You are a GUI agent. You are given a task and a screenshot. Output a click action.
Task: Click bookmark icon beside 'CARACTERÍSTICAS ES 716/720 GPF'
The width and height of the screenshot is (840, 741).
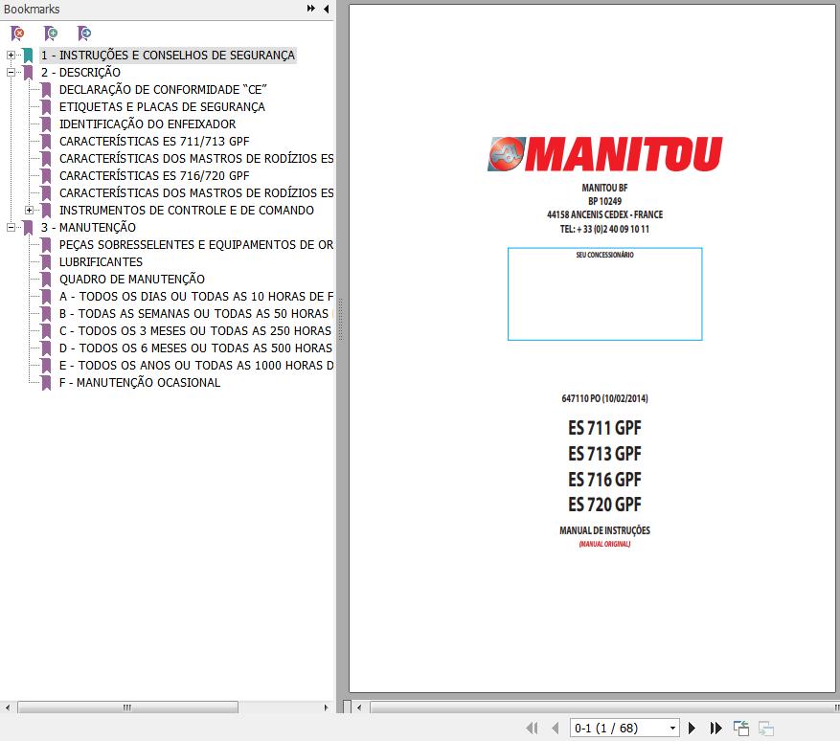(47, 176)
